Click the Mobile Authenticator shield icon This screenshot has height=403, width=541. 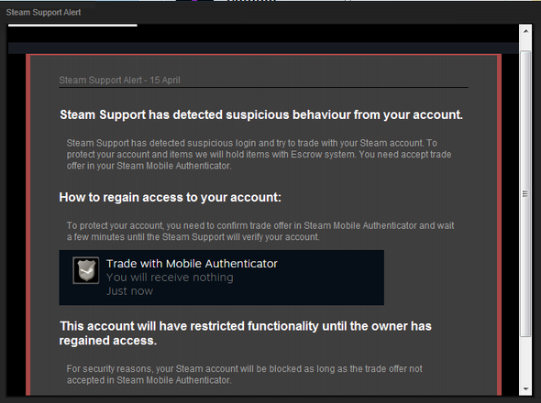(x=86, y=270)
